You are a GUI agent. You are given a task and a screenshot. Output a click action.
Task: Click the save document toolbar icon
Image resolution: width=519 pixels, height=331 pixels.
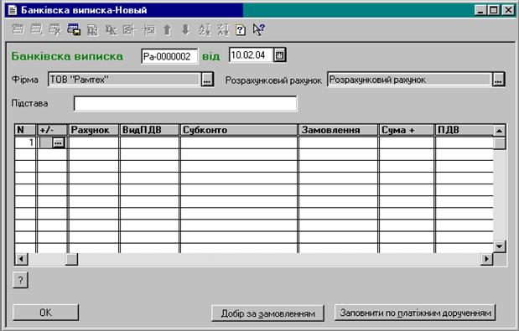74,30
